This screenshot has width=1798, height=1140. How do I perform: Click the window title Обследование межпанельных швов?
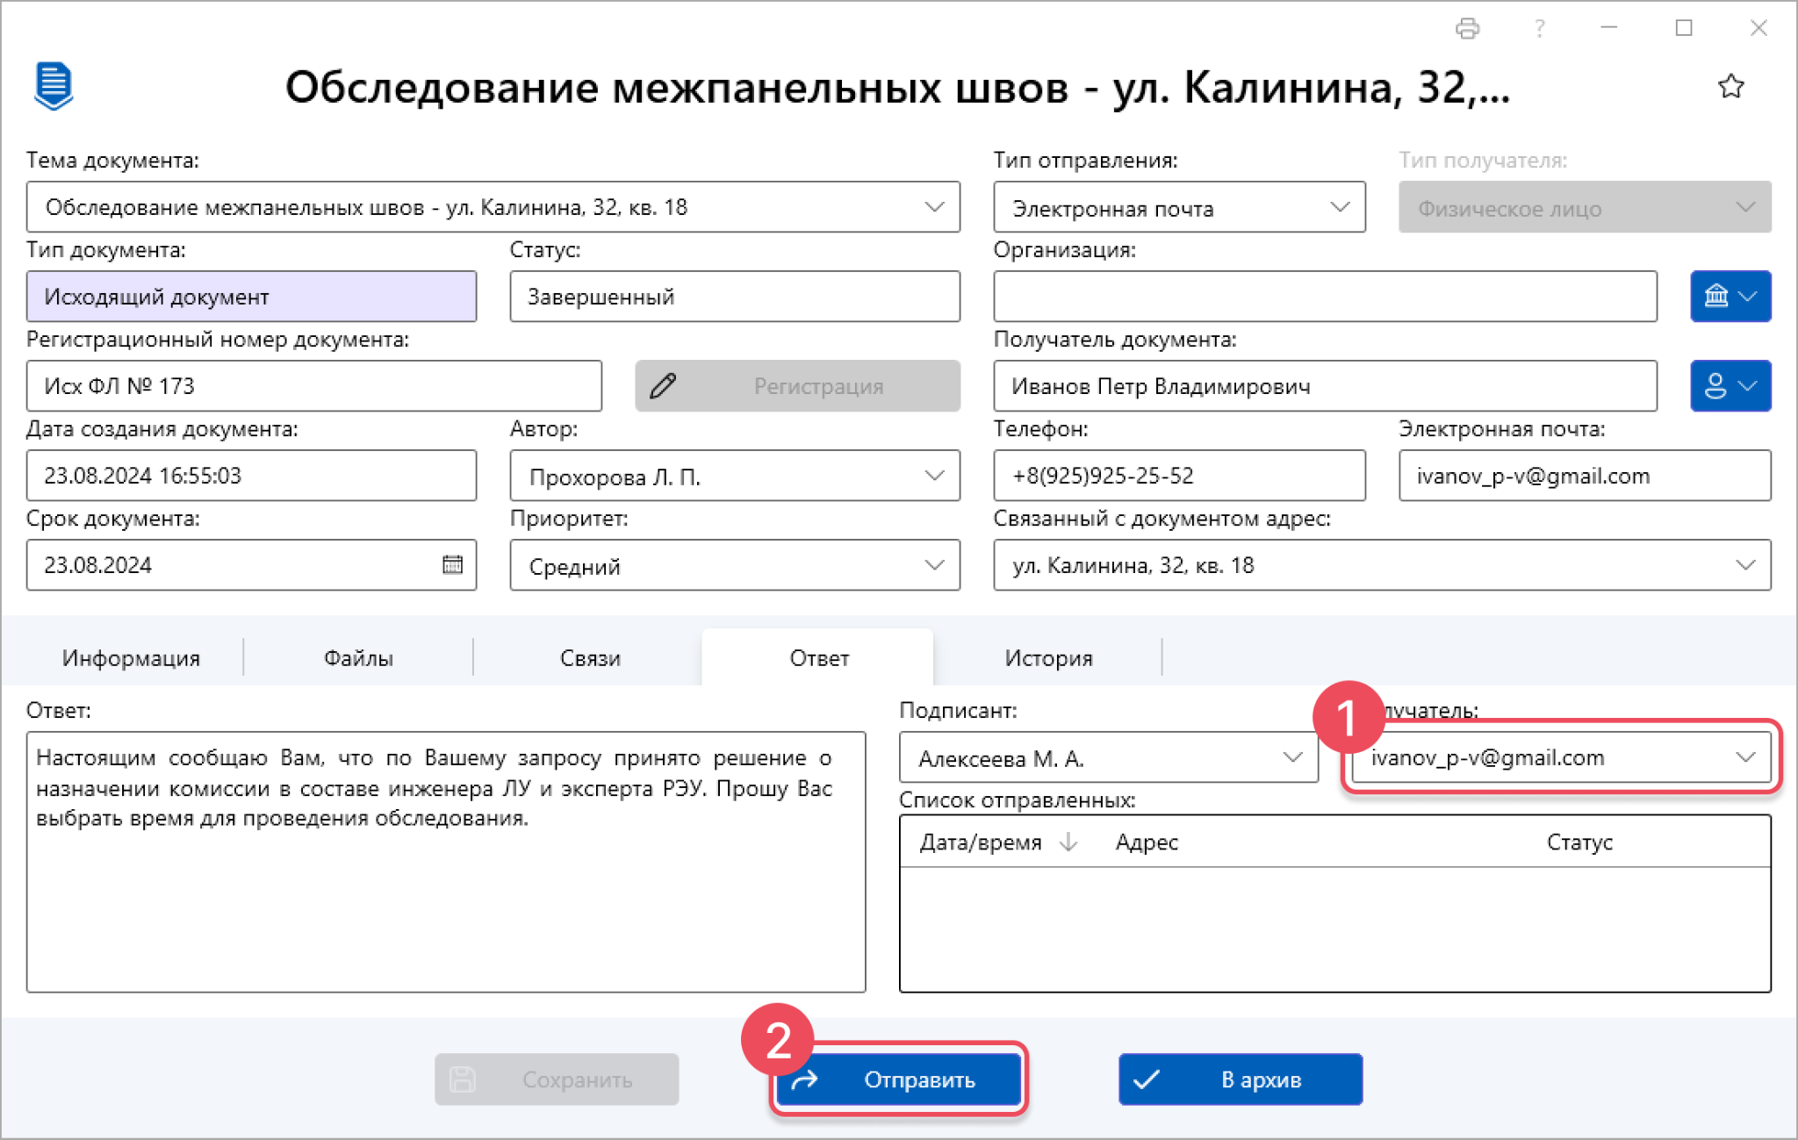(897, 87)
